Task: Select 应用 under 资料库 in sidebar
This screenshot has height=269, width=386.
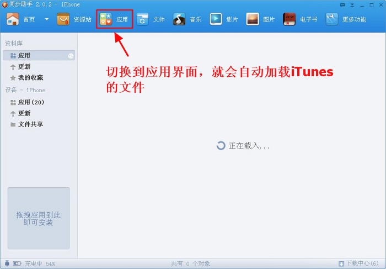Action: click(39, 55)
